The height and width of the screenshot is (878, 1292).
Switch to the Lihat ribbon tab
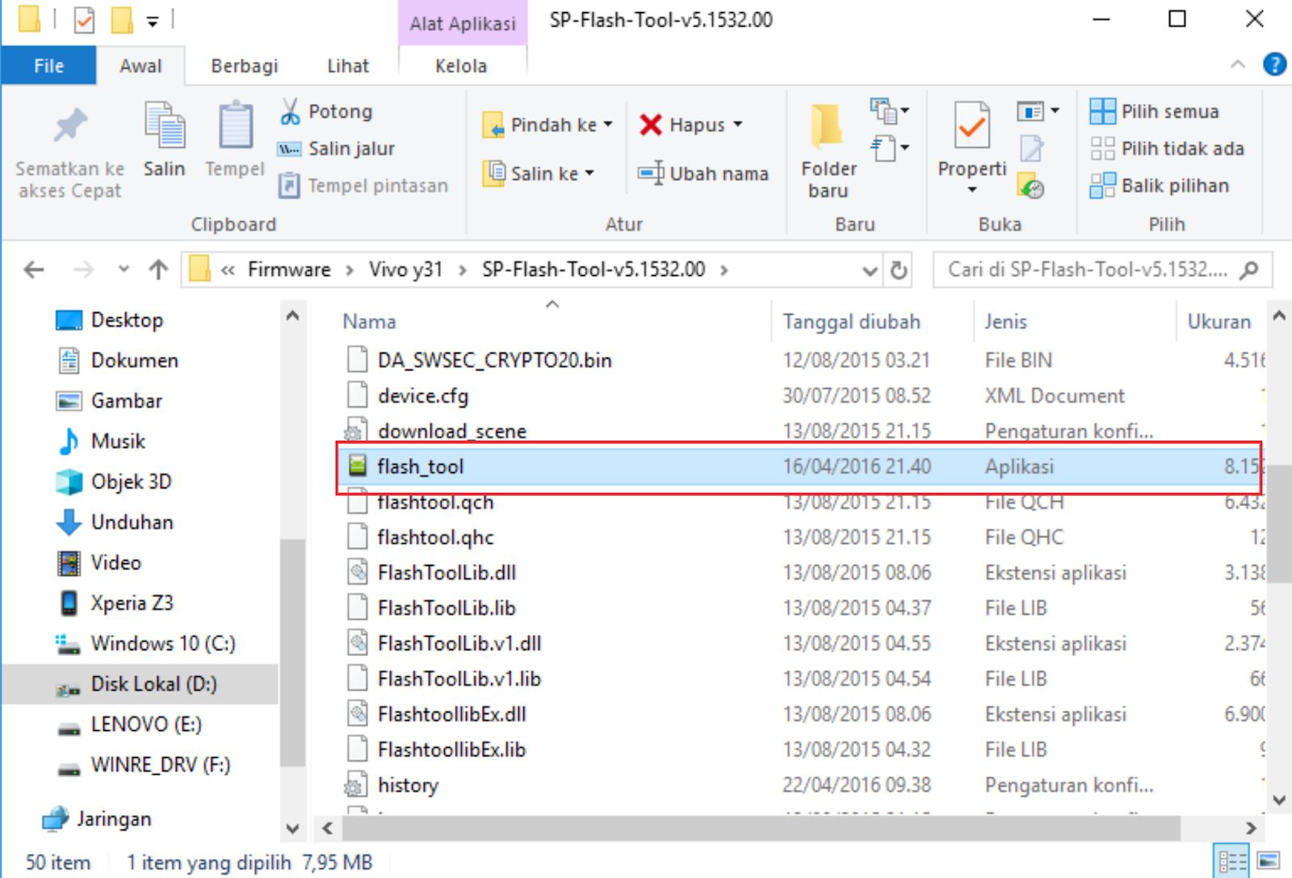pyautogui.click(x=348, y=65)
